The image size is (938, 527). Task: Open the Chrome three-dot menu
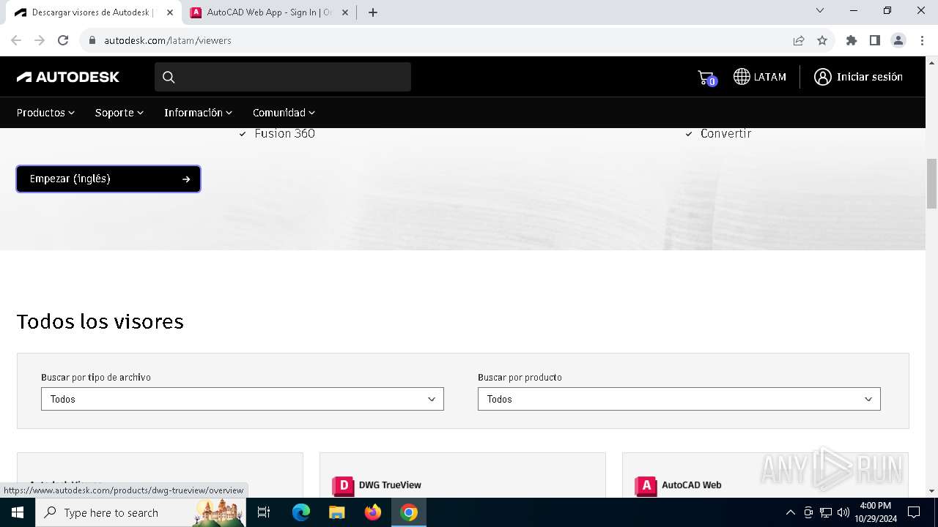coord(922,40)
